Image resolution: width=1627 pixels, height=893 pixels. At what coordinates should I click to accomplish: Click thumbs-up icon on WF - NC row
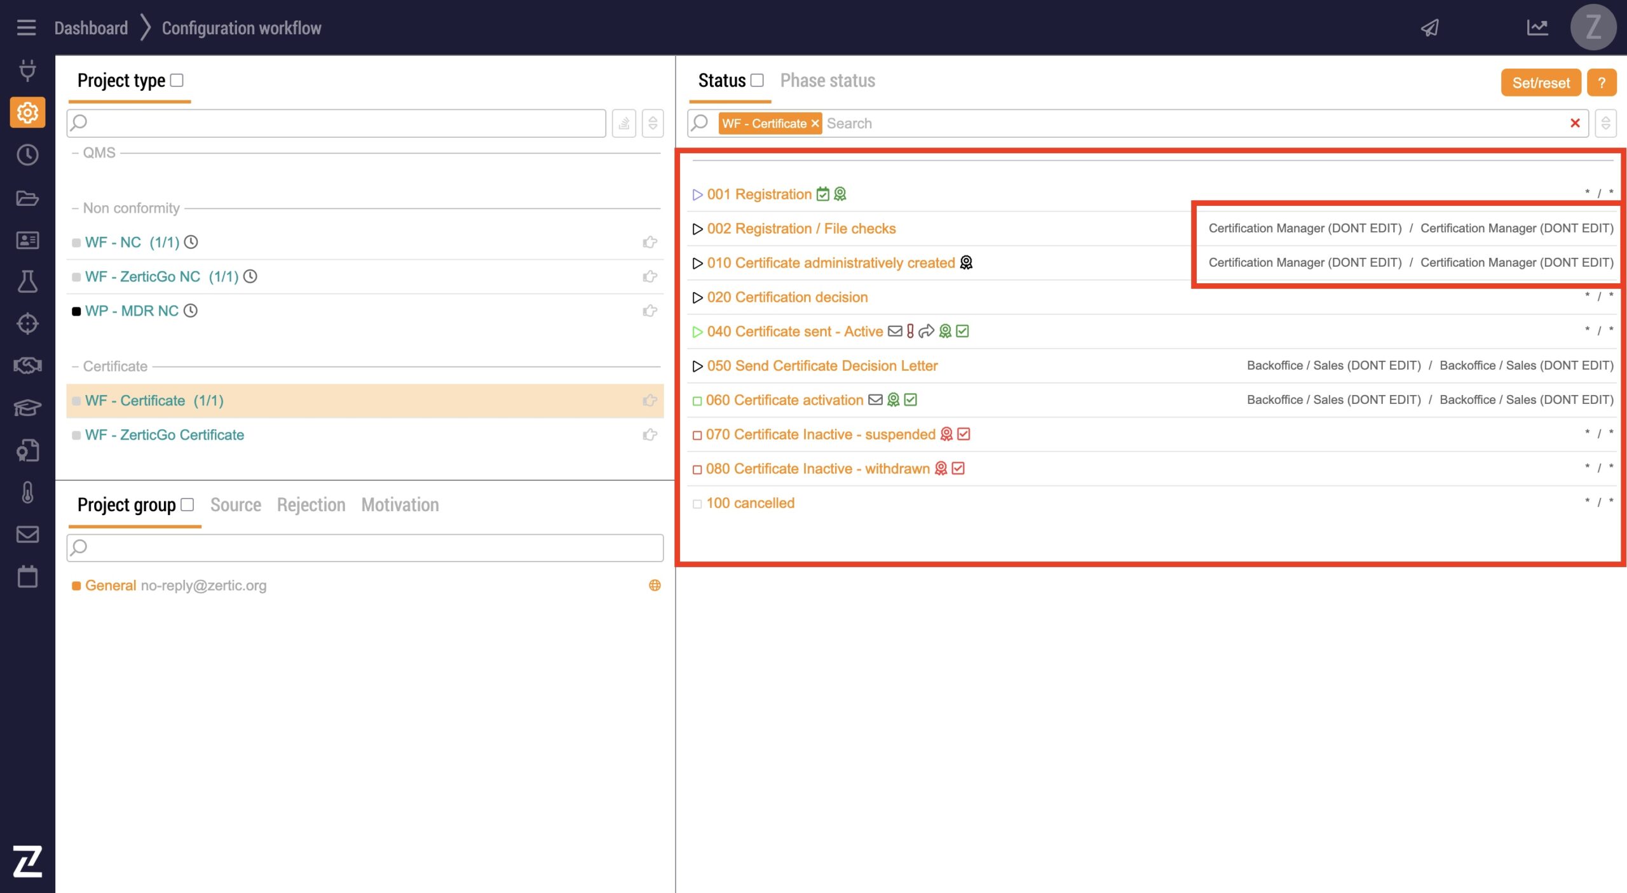[x=650, y=242]
